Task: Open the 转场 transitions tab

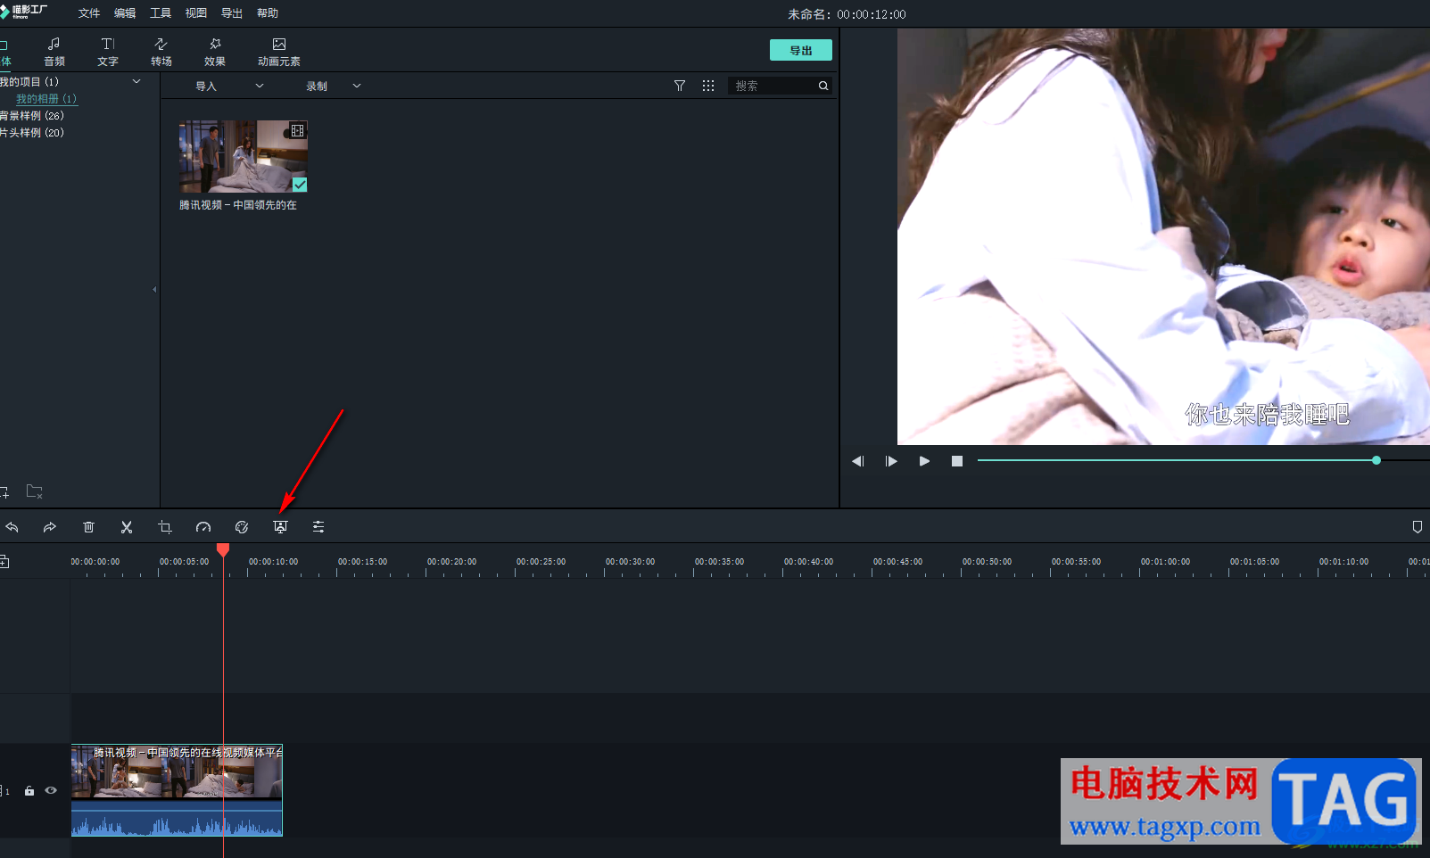Action: tap(161, 52)
